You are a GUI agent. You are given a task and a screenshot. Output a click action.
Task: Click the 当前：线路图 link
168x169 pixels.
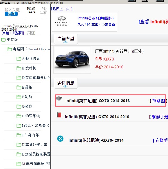click(x=13, y=33)
